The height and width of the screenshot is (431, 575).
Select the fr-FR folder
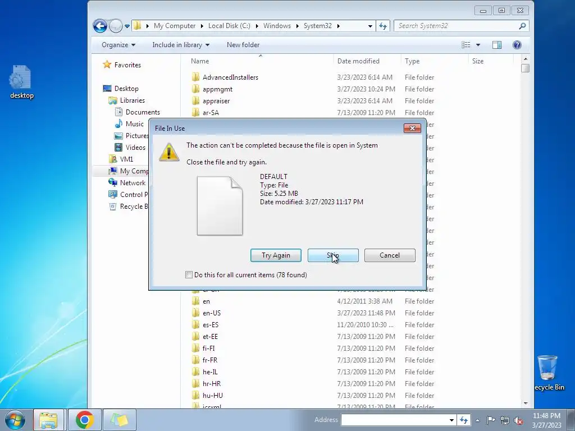[204, 360]
